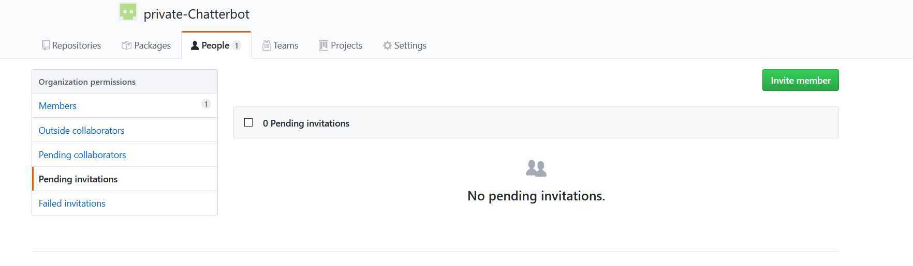Click the green Invite member button

pyautogui.click(x=800, y=80)
